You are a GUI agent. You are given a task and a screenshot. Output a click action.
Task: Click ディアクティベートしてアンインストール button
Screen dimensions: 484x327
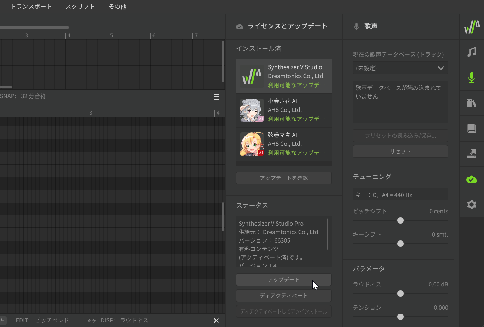(284, 311)
